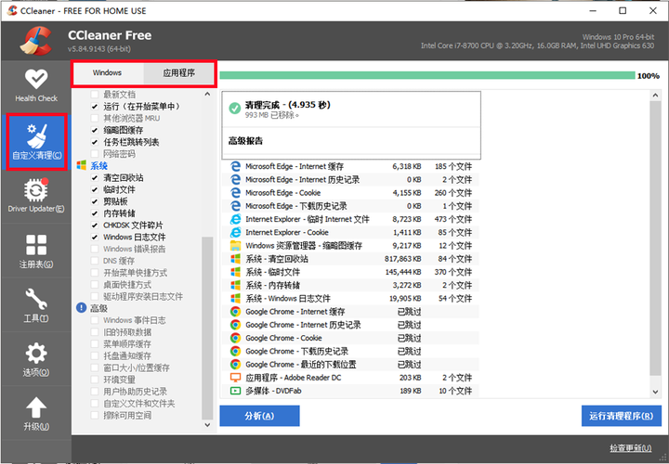Click the media icon beside 多媒体 - DVDFab
Viewport: 669px width, 464px height.
pos(235,391)
